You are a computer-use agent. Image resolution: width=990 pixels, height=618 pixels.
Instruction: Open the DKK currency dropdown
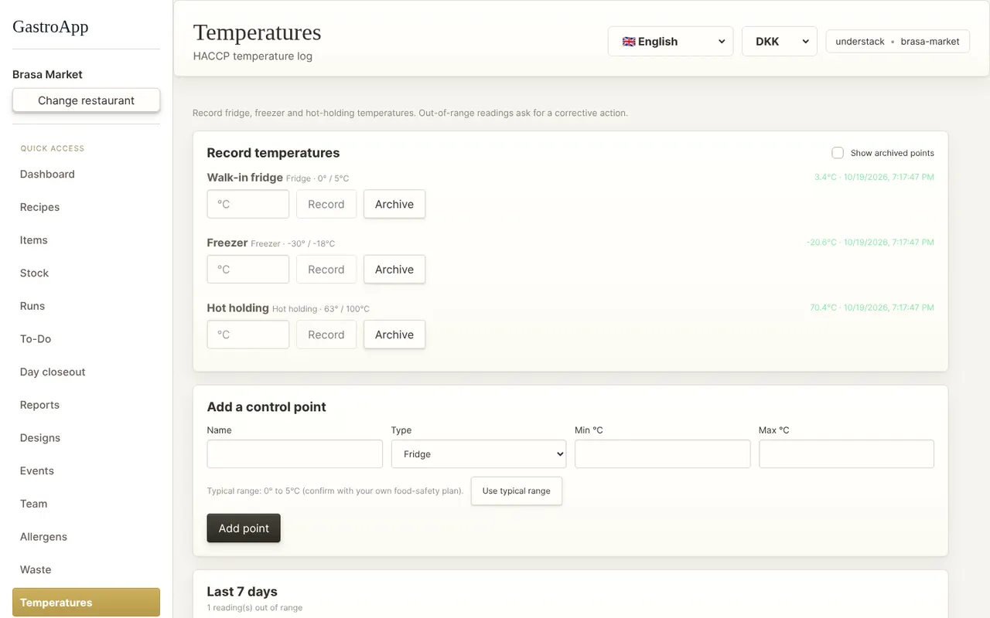tap(780, 42)
